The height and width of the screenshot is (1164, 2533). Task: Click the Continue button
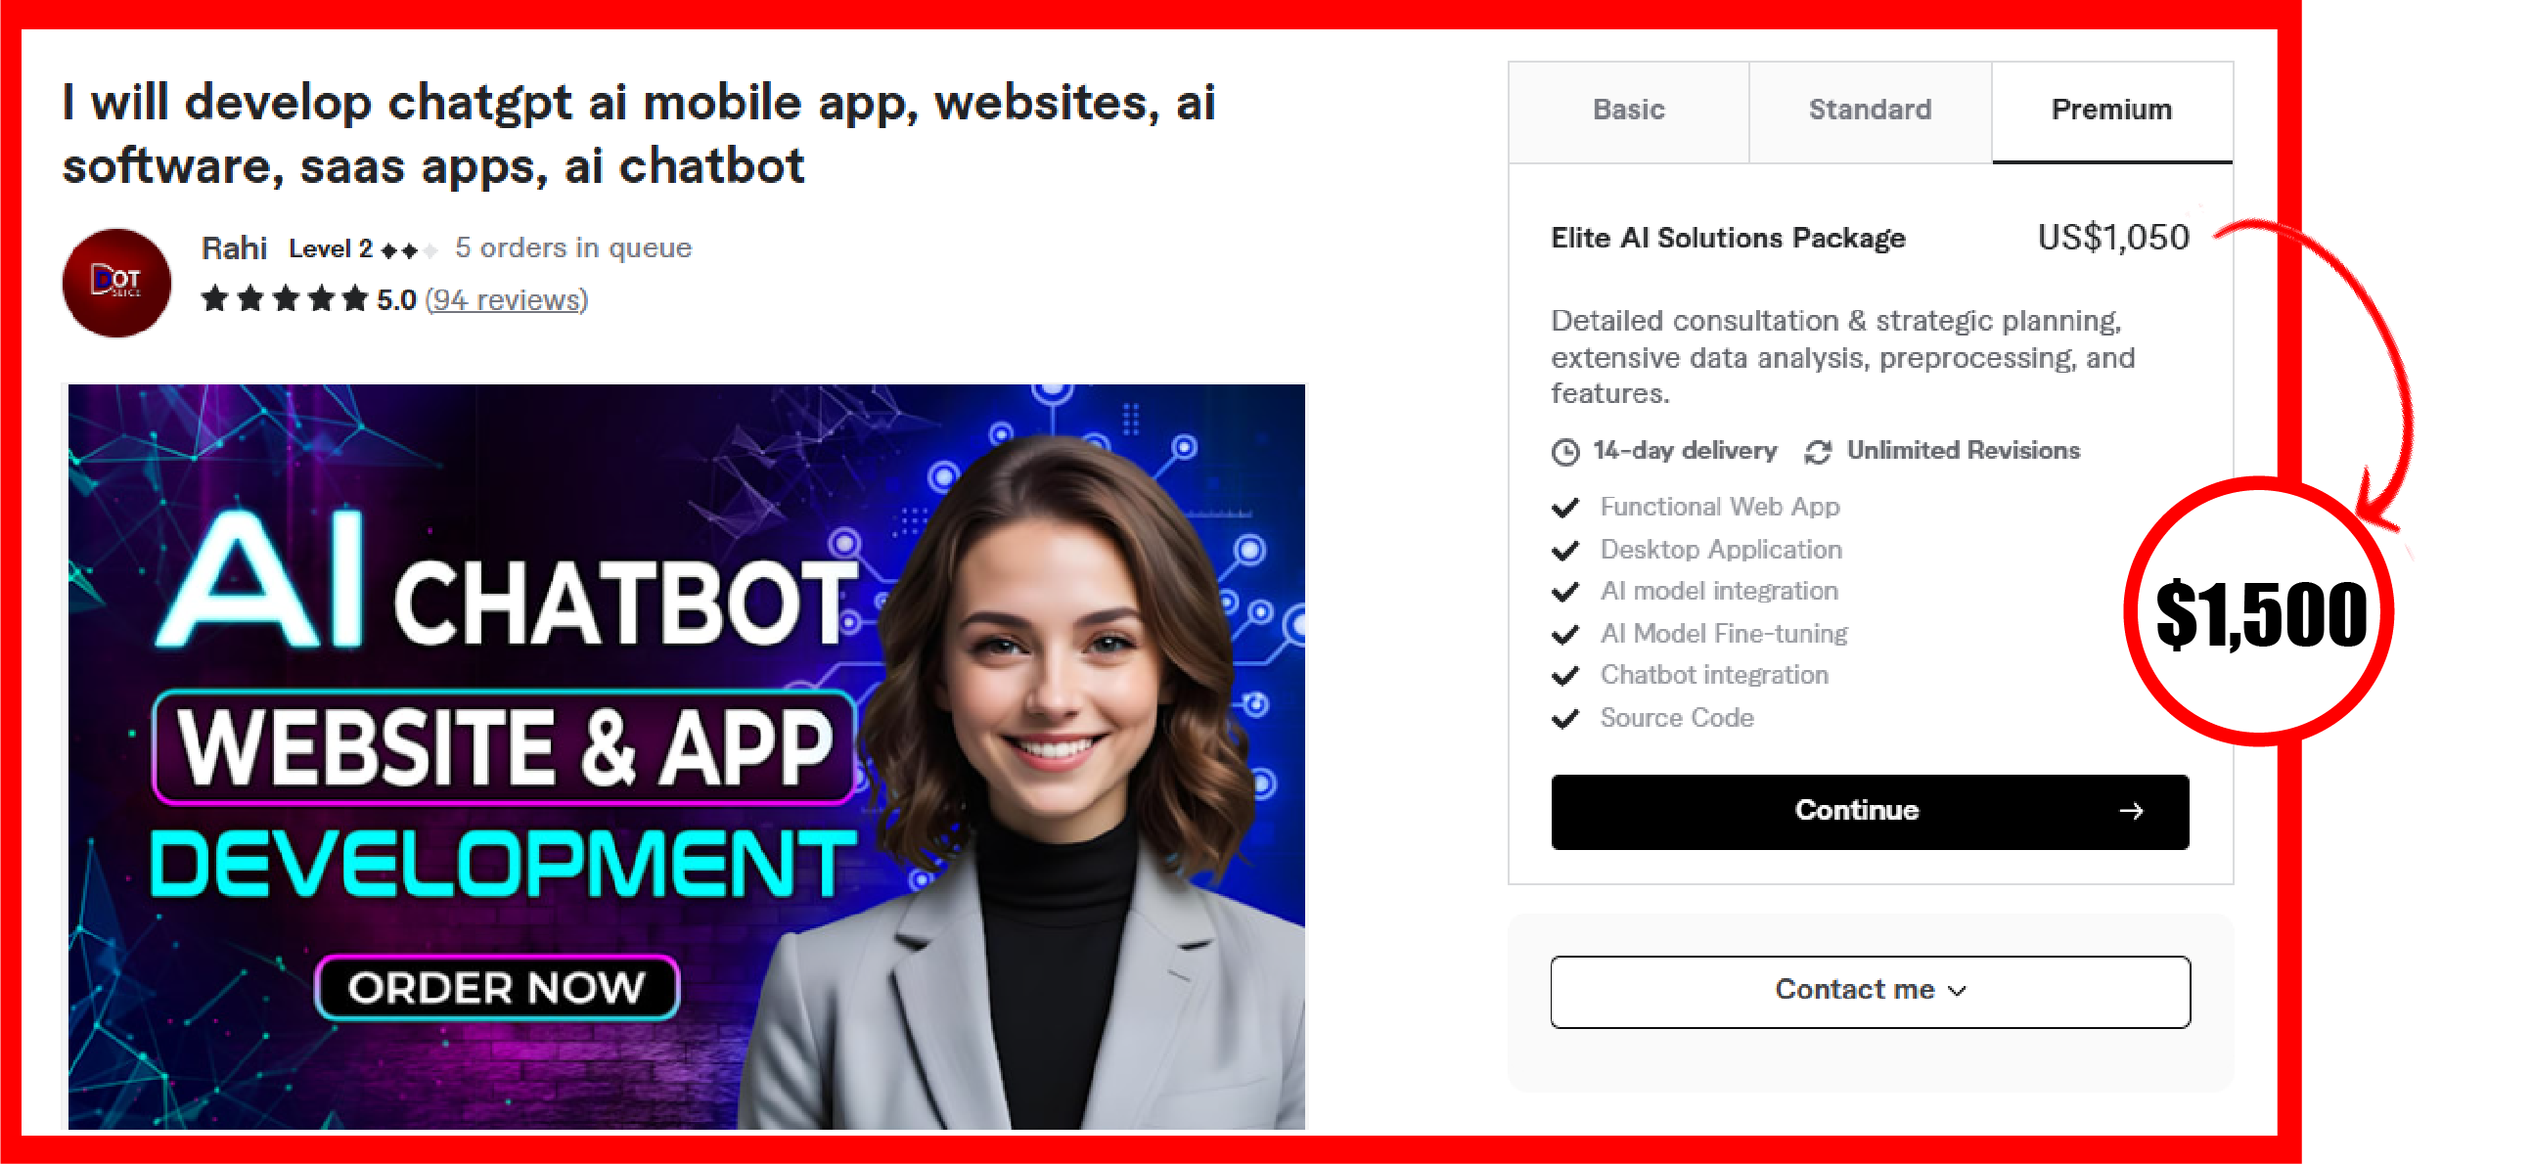coord(1871,811)
